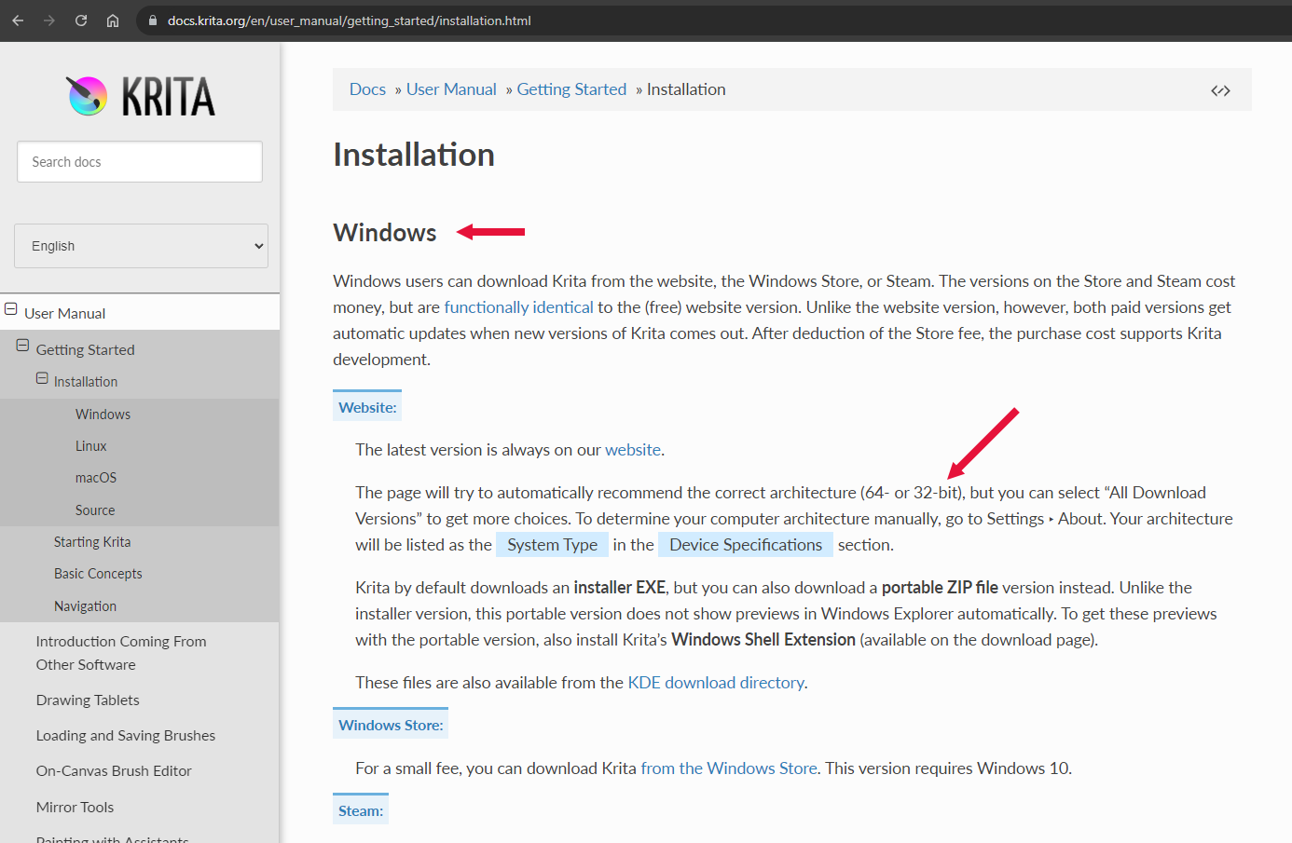Click the browser back arrow

(18, 20)
